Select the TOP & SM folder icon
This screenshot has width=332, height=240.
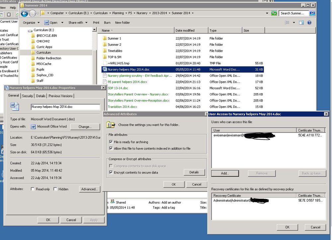tap(104, 57)
